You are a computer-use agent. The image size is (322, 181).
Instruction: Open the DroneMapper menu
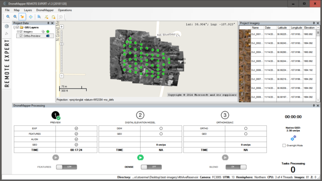pos(45,10)
